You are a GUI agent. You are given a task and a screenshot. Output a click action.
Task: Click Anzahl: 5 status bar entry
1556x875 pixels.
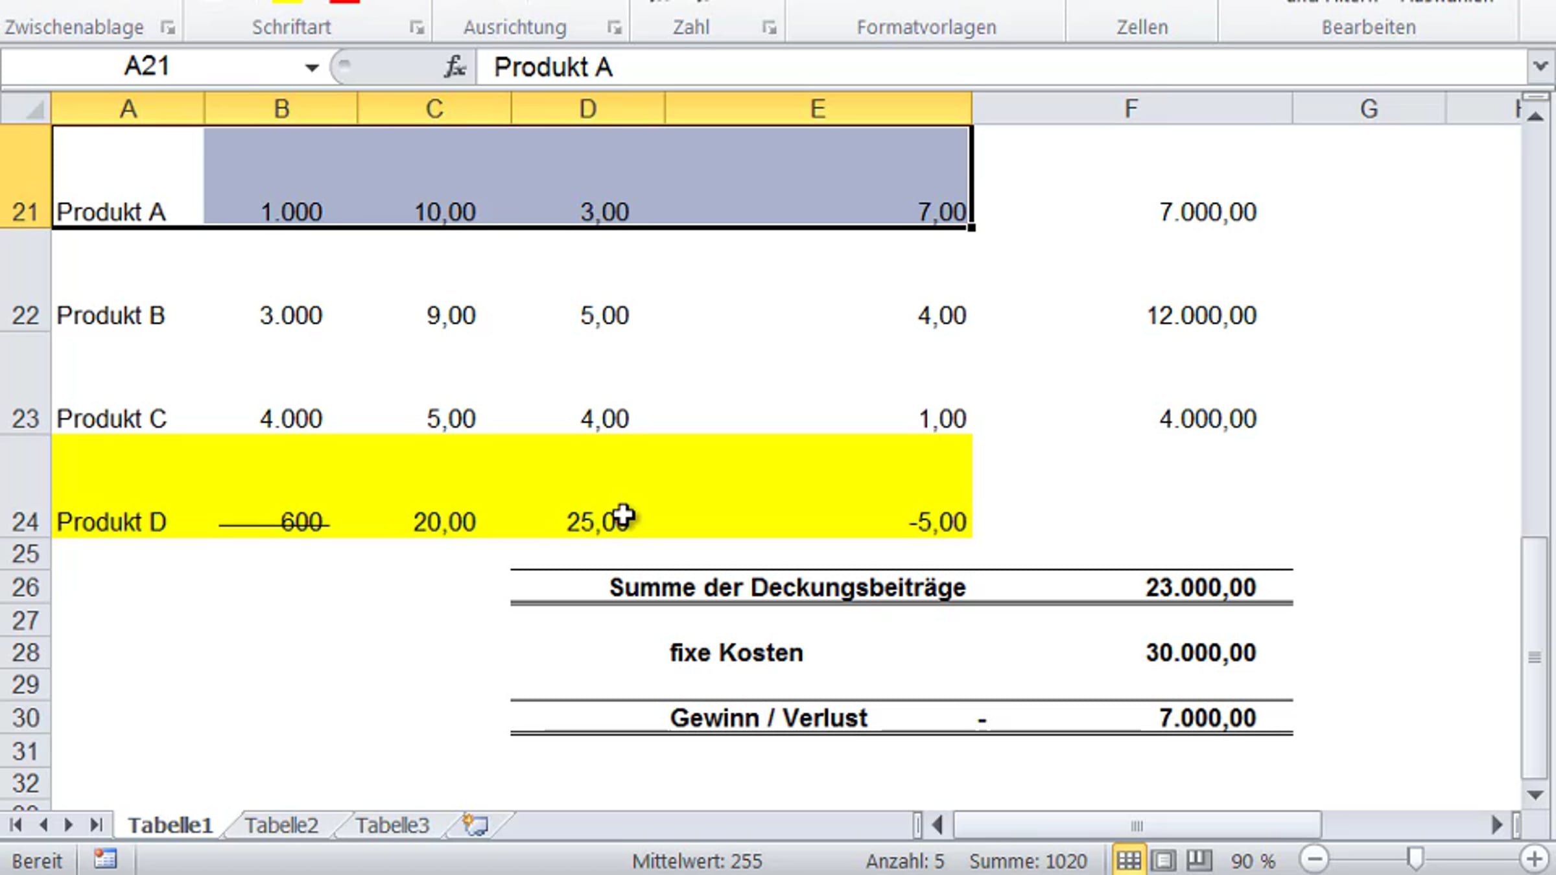point(905,861)
